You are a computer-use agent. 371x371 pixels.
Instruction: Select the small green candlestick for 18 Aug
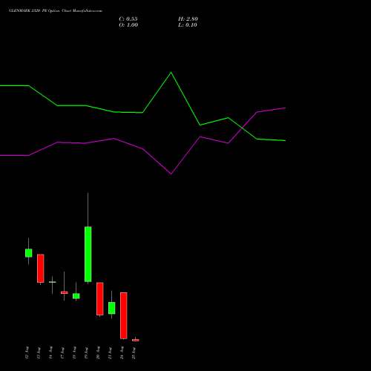[76, 296]
